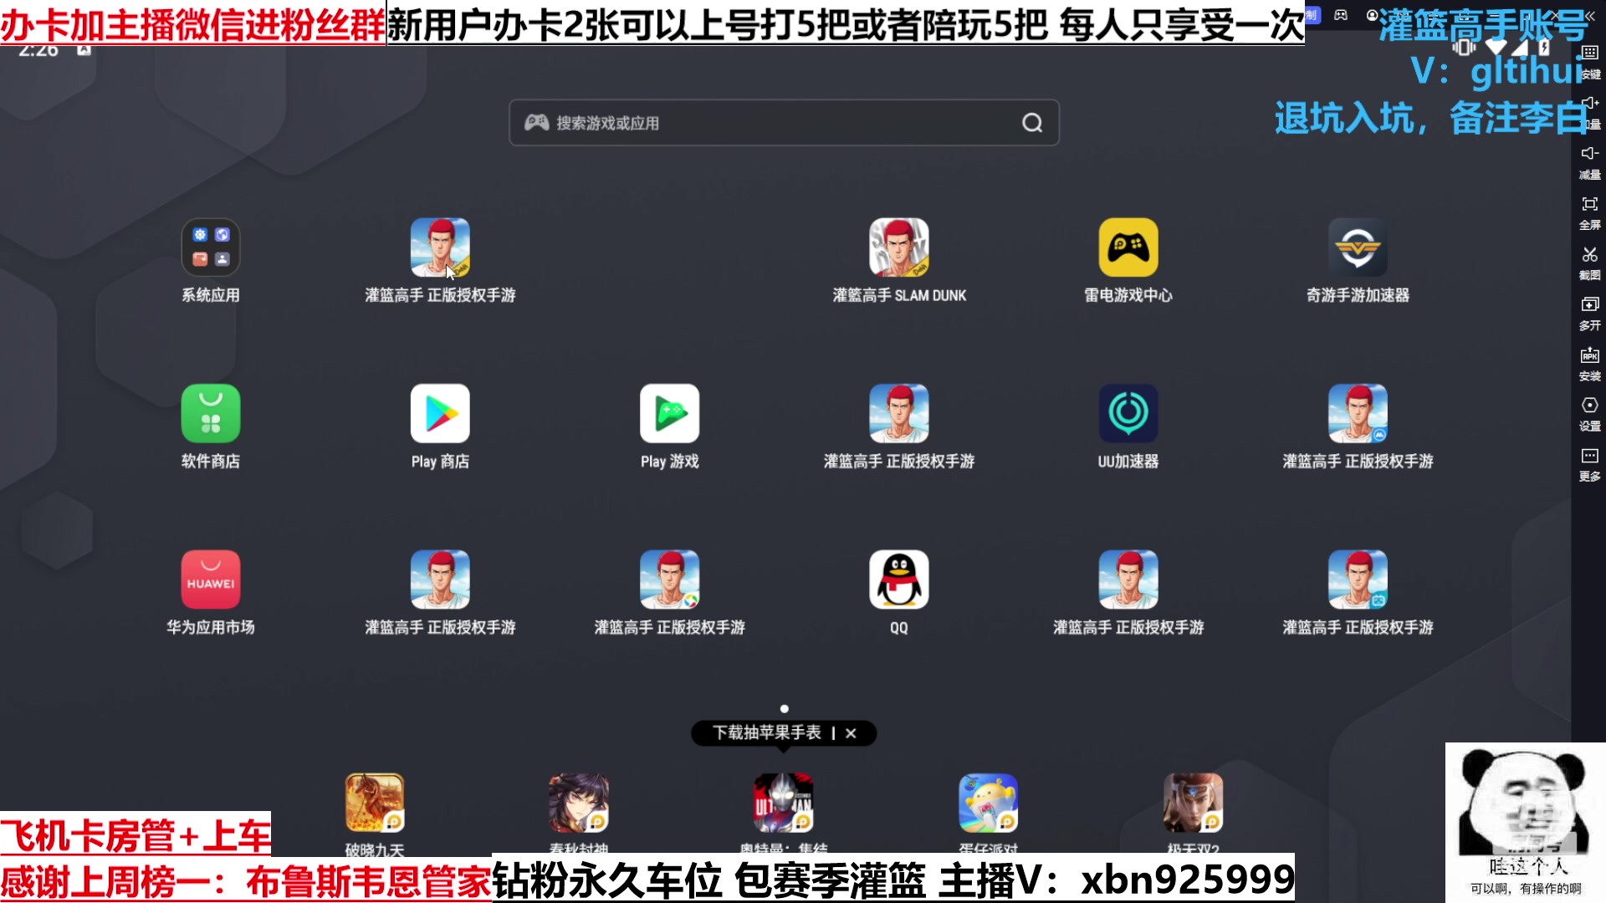The height and width of the screenshot is (903, 1606).
Task: Enable key mapping via the 按键 icon
Action: pos(1588,52)
